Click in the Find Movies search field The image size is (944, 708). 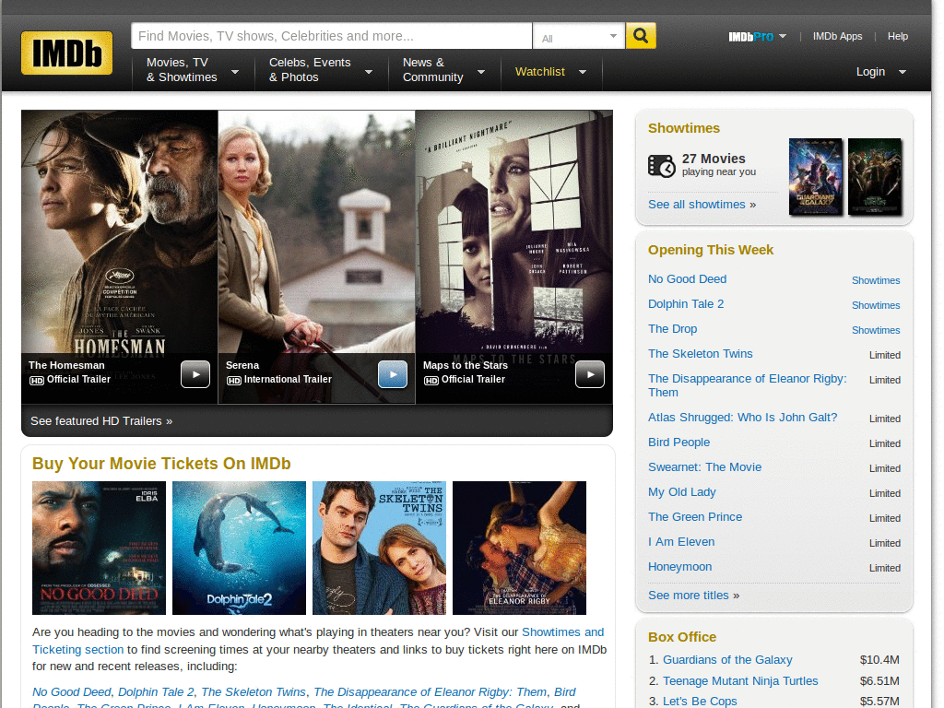[331, 36]
